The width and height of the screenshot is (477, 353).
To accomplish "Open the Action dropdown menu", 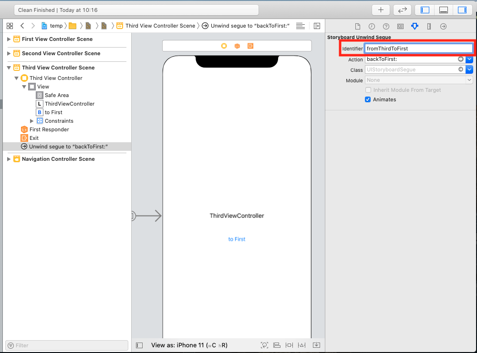I will point(469,59).
